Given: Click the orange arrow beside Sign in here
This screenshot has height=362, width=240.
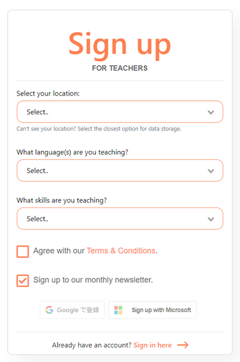Looking at the screenshot, I should coord(183,345).
